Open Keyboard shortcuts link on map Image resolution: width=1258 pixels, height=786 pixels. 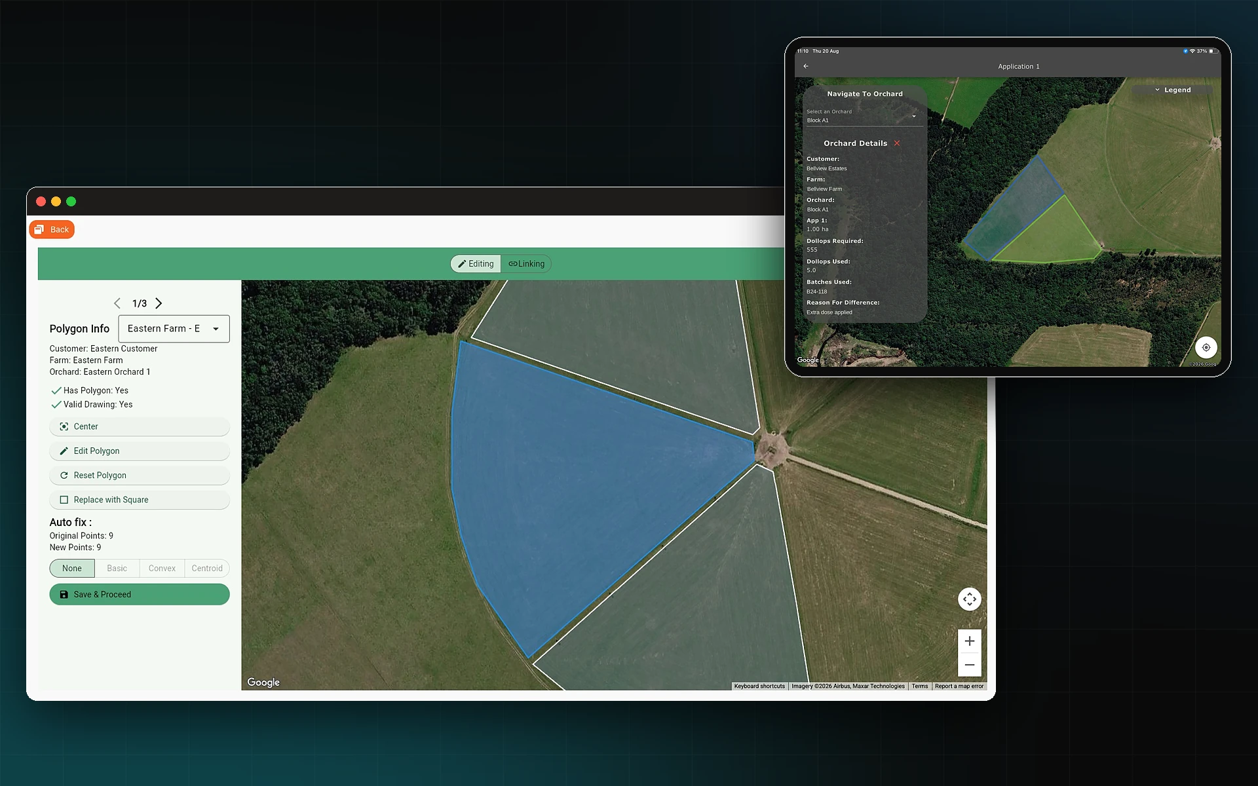point(759,686)
